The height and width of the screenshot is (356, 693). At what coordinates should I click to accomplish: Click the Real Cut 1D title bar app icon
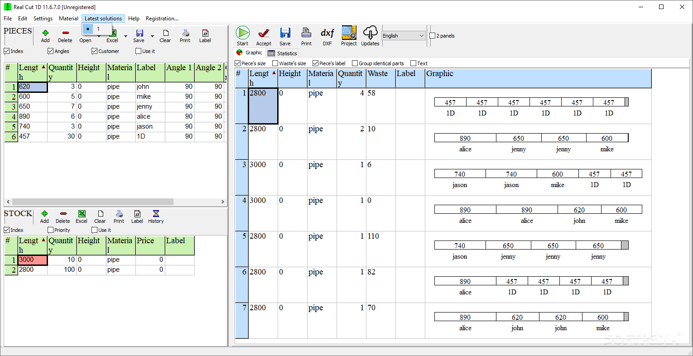pyautogui.click(x=8, y=7)
